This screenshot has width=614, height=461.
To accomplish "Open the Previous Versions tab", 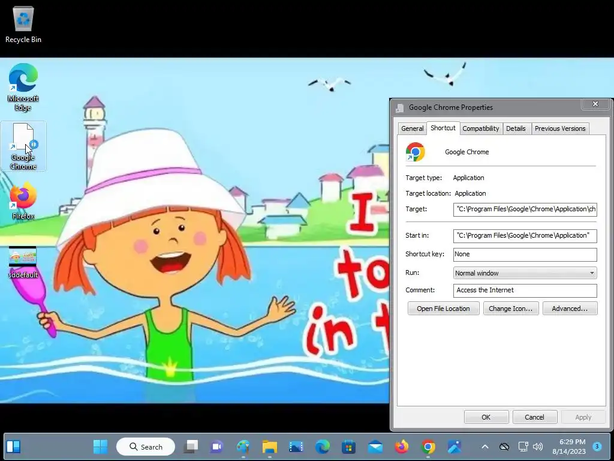I will pos(560,128).
